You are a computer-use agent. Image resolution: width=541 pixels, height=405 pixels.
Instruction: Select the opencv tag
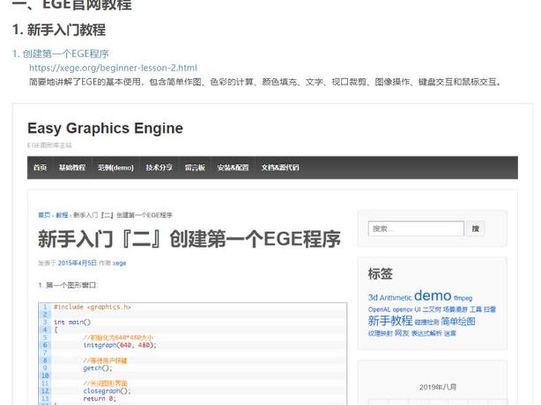[402, 309]
